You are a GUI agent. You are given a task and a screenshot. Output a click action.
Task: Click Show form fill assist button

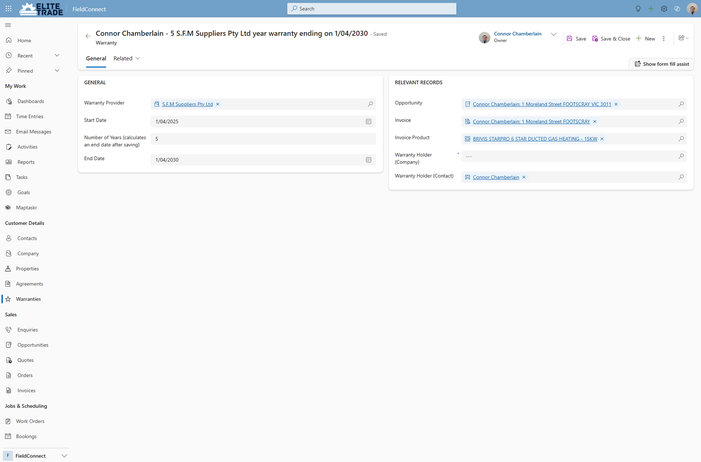click(x=662, y=64)
